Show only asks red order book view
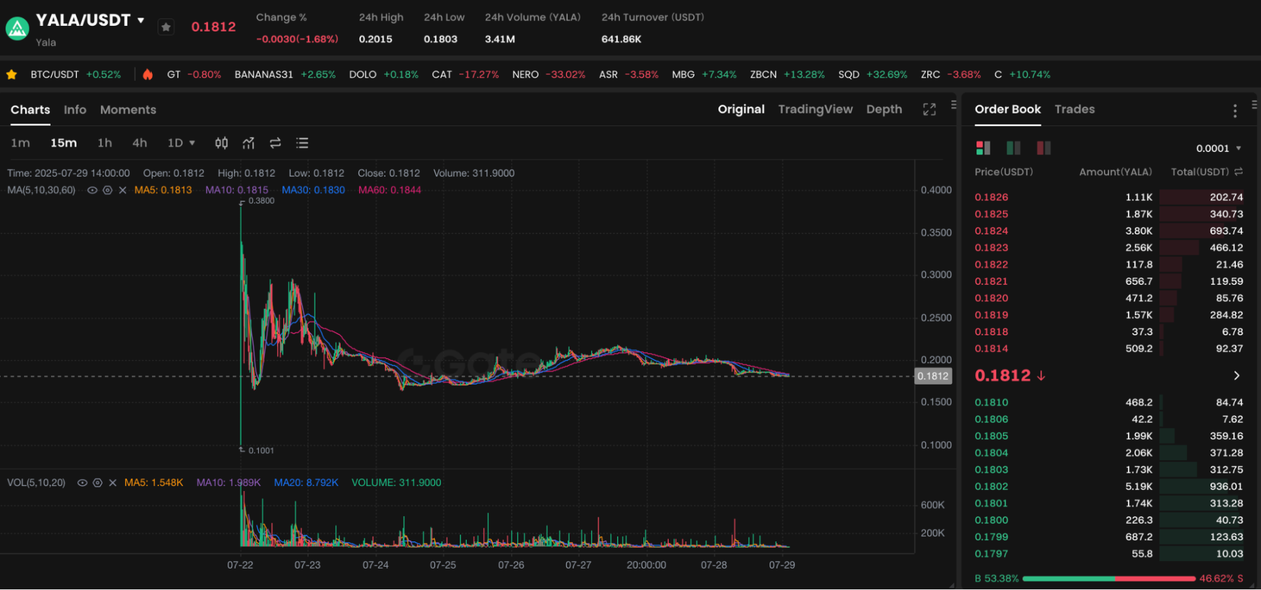This screenshot has width=1261, height=590. click(x=1043, y=148)
